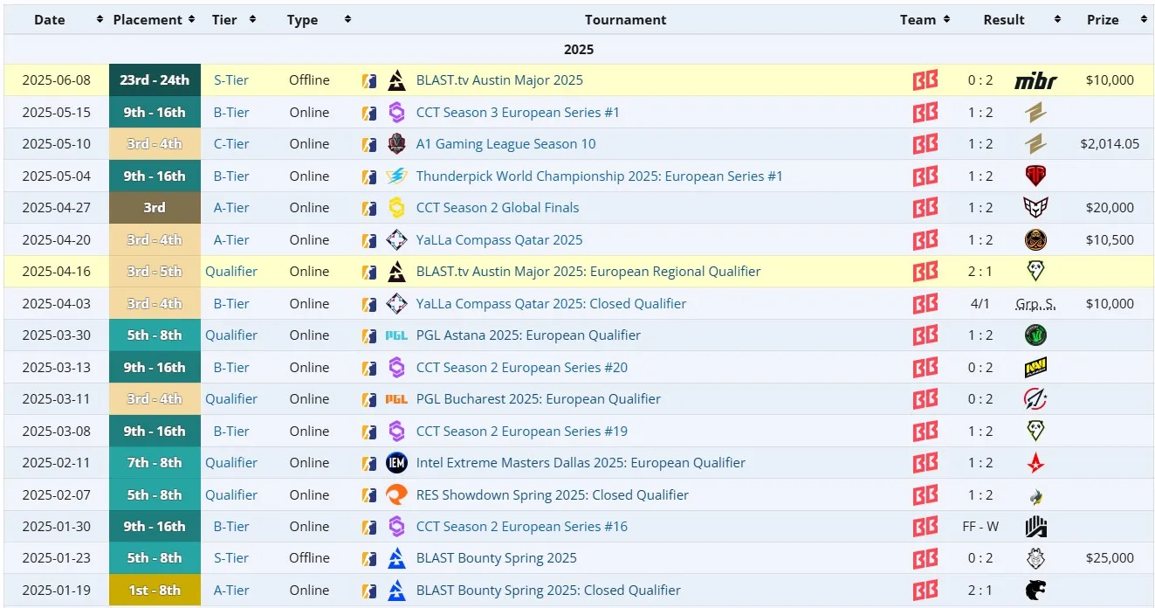Click the Tournament column header
Viewport: 1155px width, 608px height.
[625, 19]
